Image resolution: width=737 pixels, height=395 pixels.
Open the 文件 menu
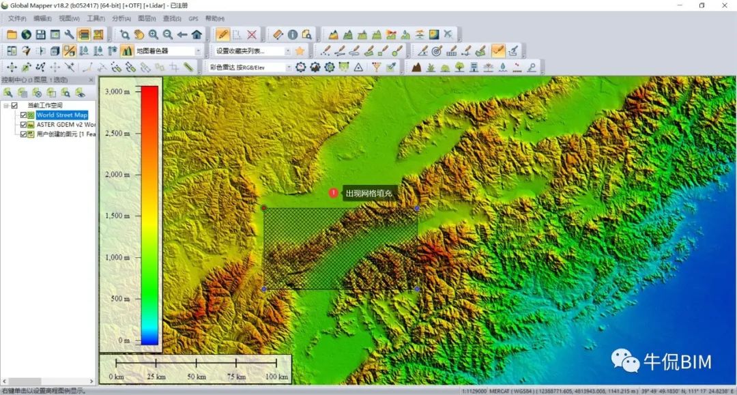click(x=16, y=18)
